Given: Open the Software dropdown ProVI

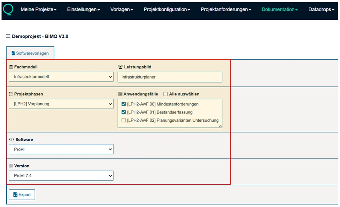Looking at the screenshot, I should (x=61, y=149).
